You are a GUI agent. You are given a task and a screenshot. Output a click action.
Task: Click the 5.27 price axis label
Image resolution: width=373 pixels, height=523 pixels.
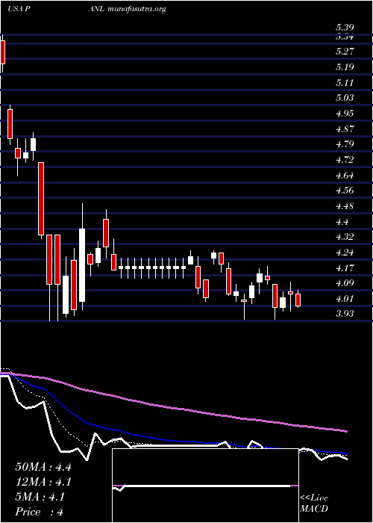click(345, 52)
